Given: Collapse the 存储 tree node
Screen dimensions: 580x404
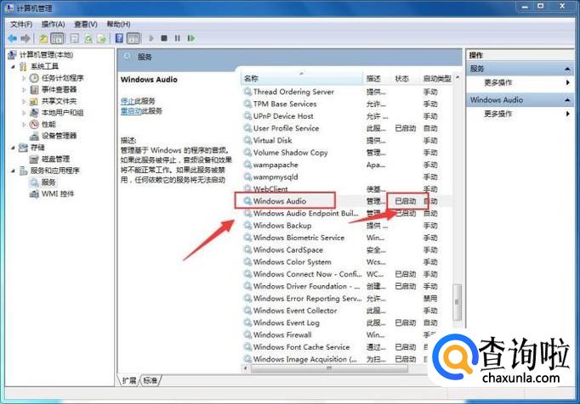Looking at the screenshot, I should [14, 148].
